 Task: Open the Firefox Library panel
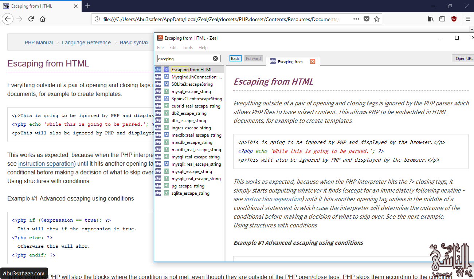point(430,19)
